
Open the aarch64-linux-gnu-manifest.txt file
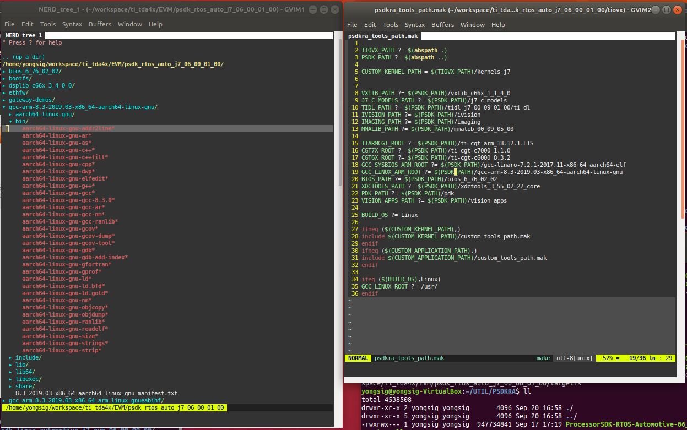coord(96,394)
